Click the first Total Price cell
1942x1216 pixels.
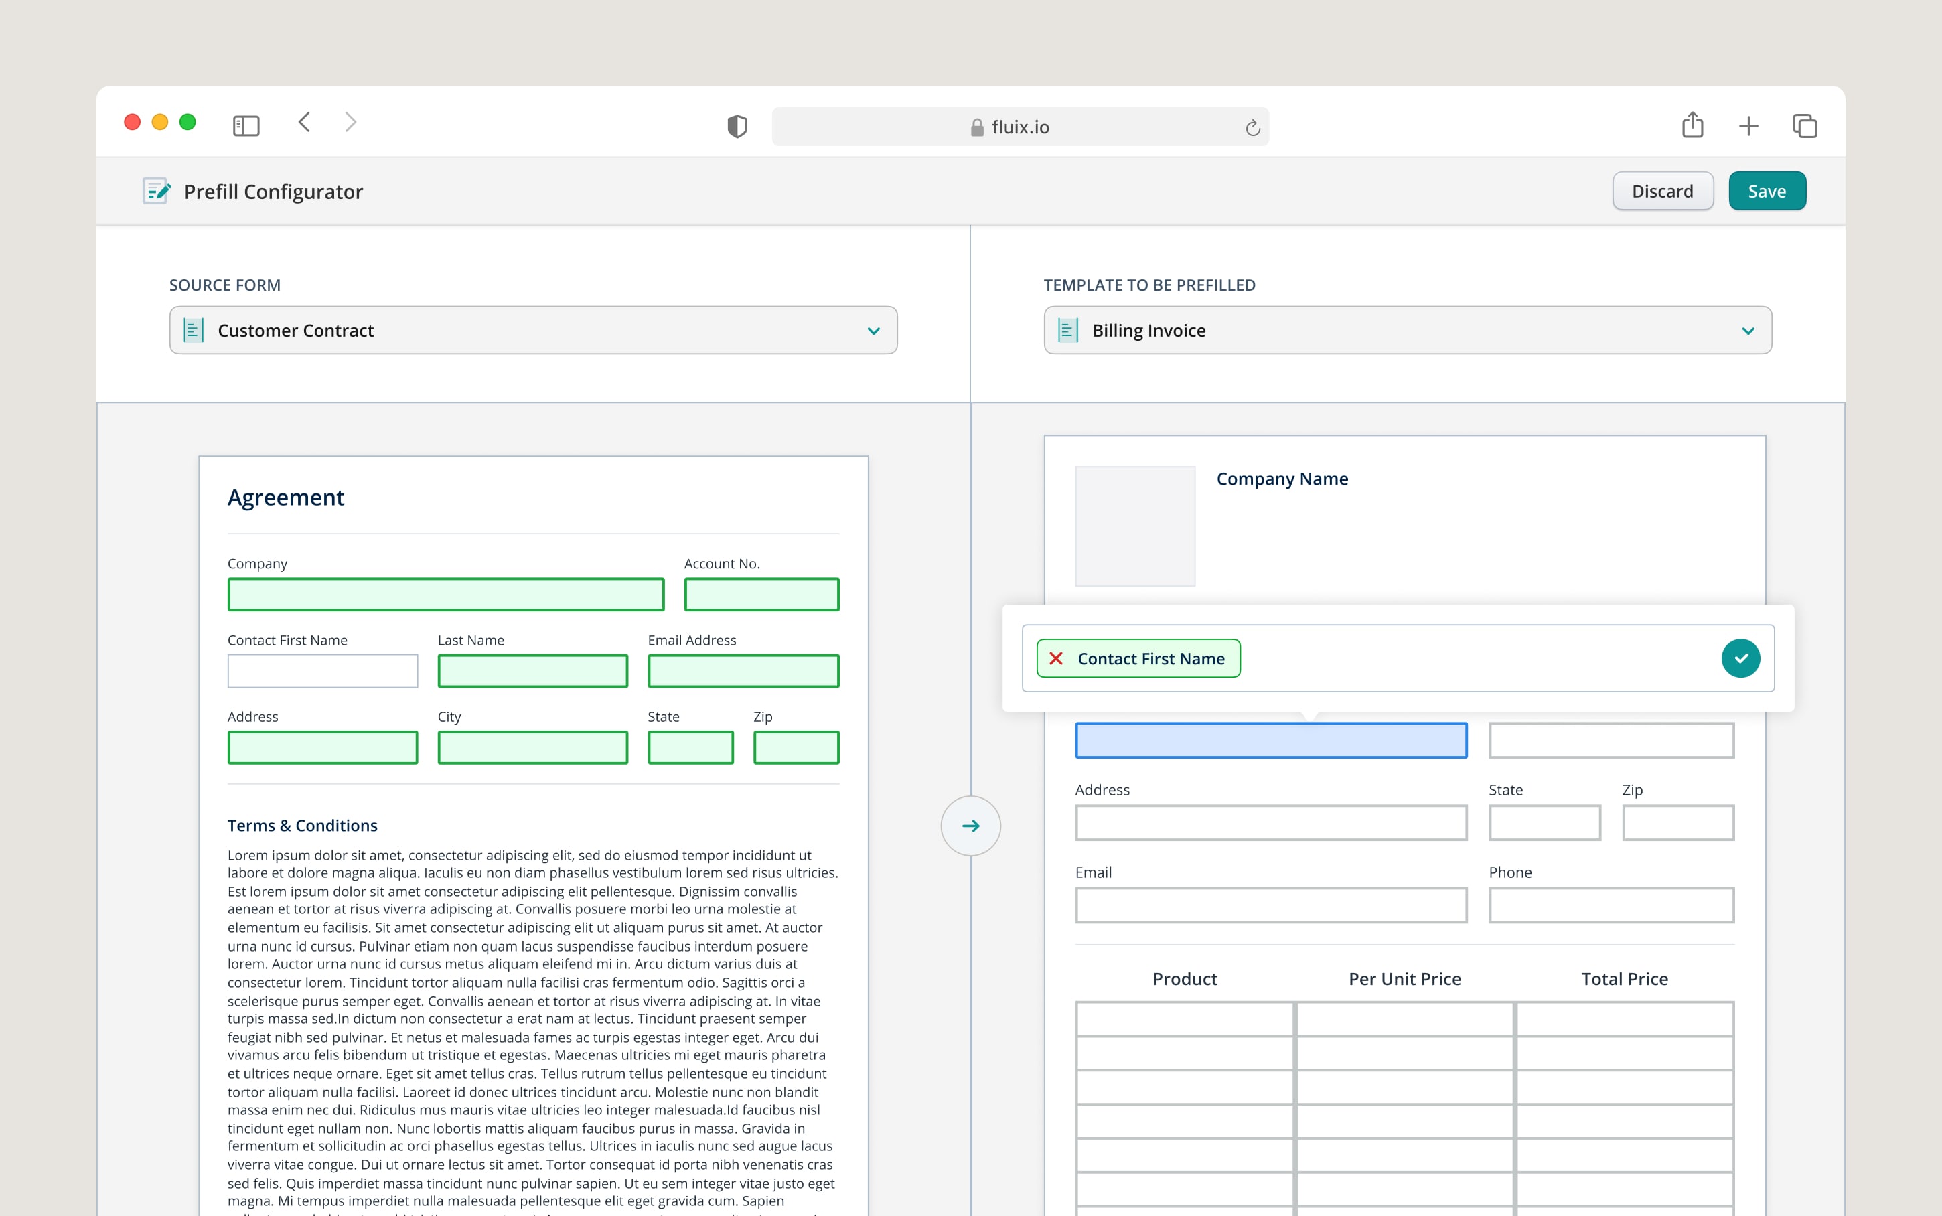pyautogui.click(x=1625, y=1019)
